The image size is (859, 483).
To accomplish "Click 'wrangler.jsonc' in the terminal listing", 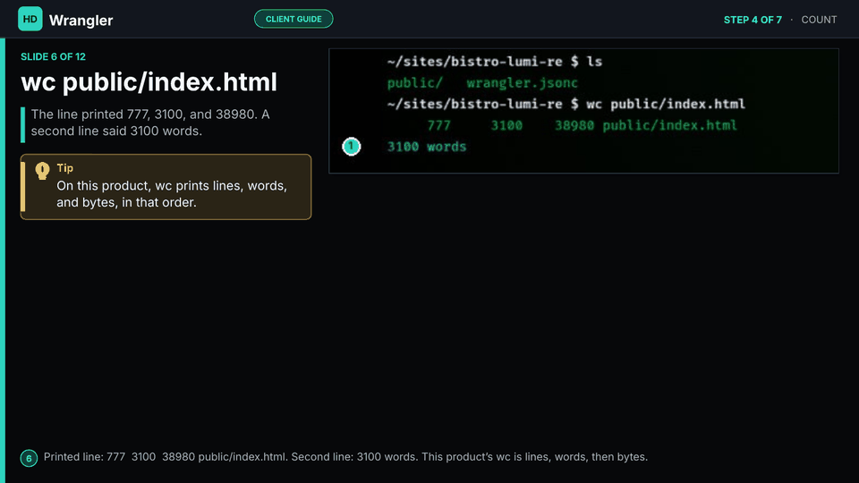I will (522, 82).
